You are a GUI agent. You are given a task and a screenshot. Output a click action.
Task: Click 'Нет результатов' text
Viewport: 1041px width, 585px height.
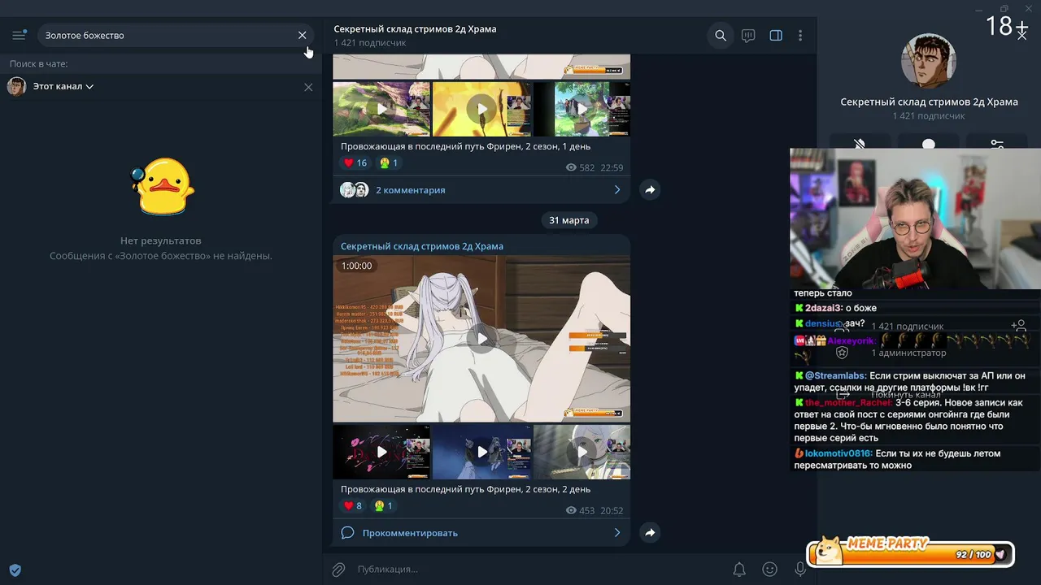[161, 240]
